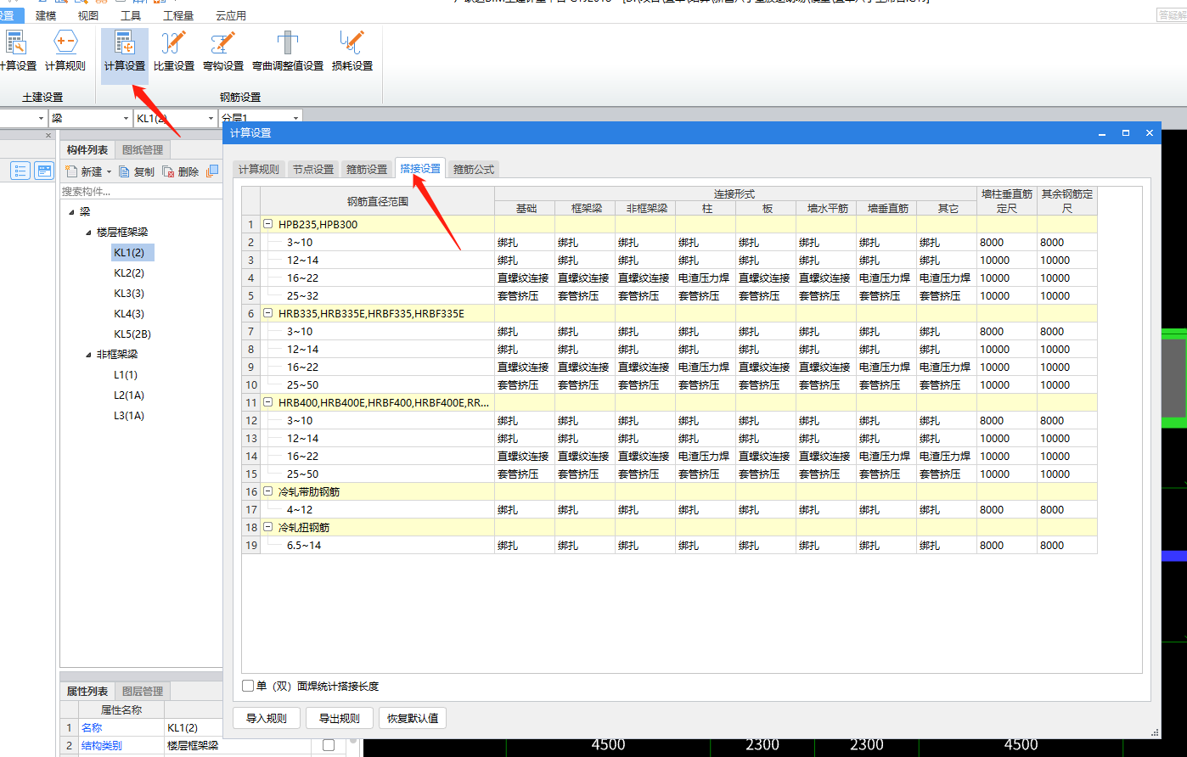The height and width of the screenshot is (757, 1187).
Task: Open the 分层1 layer dropdown
Action: tap(295, 118)
